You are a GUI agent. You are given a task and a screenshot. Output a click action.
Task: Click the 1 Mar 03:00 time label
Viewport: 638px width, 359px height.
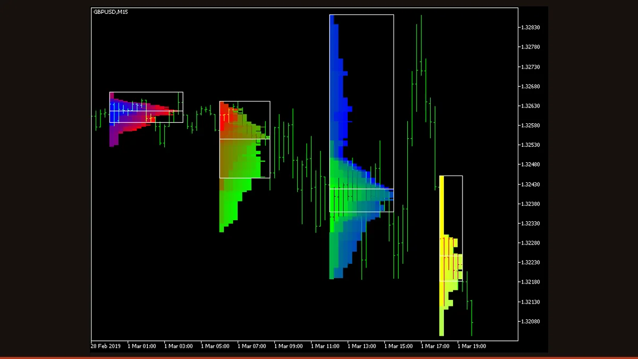(x=179, y=346)
